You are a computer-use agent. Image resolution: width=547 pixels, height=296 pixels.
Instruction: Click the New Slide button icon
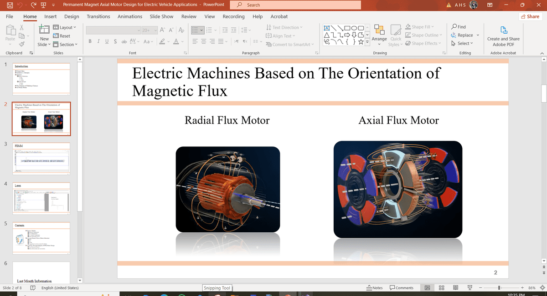coord(44,30)
